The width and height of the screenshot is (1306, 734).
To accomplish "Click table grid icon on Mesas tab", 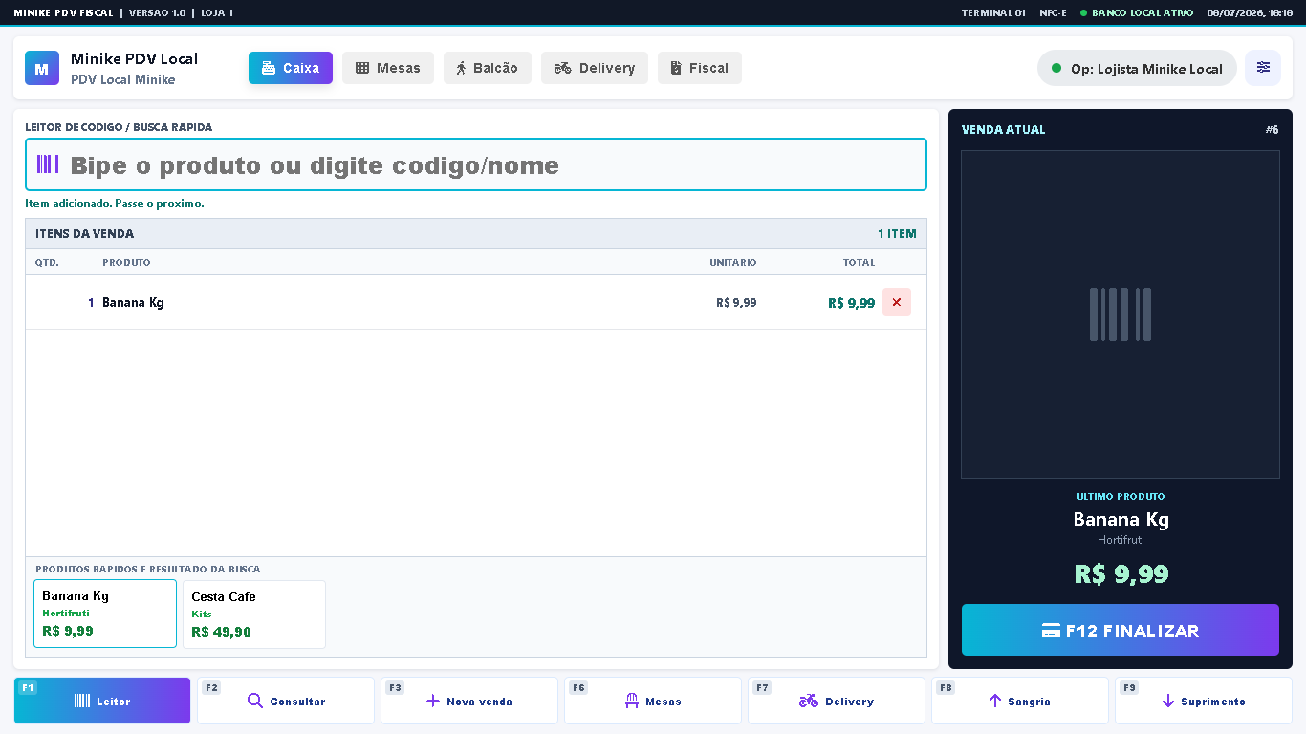I will tap(362, 68).
